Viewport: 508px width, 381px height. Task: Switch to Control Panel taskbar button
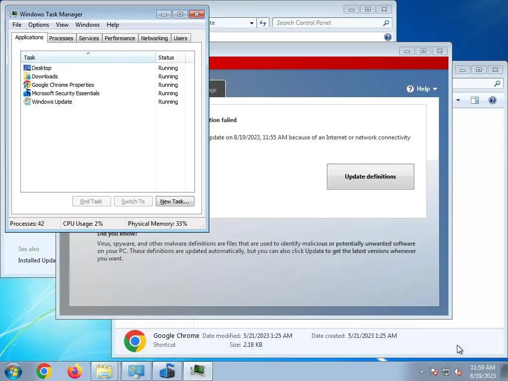point(136,371)
